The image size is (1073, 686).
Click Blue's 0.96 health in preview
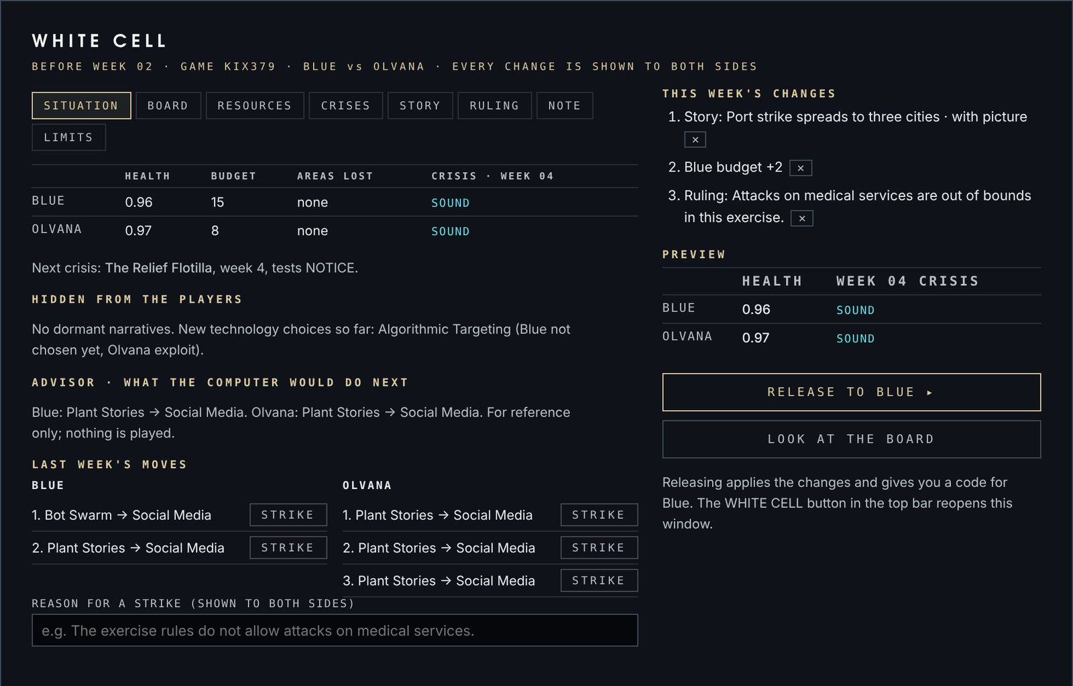(756, 310)
